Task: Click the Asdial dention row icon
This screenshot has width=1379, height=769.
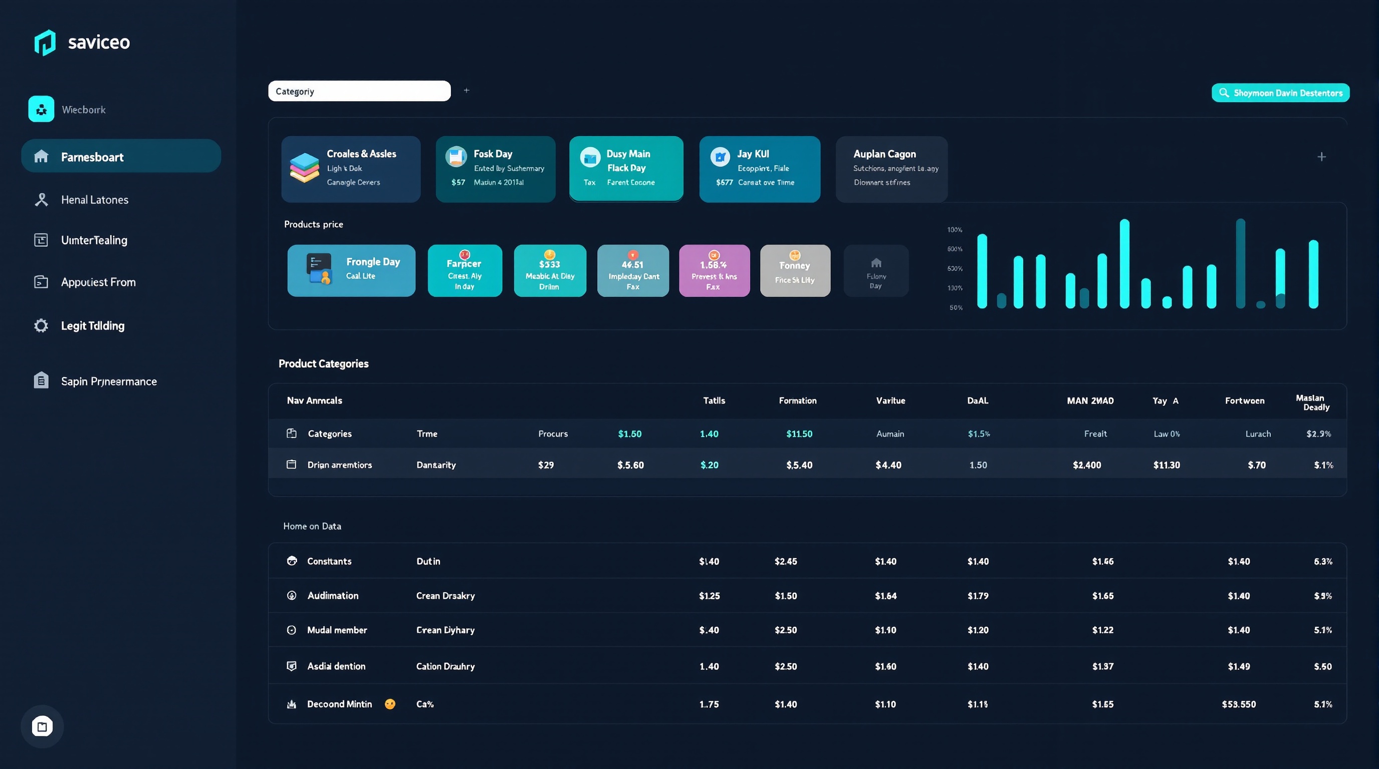Action: pos(292,666)
